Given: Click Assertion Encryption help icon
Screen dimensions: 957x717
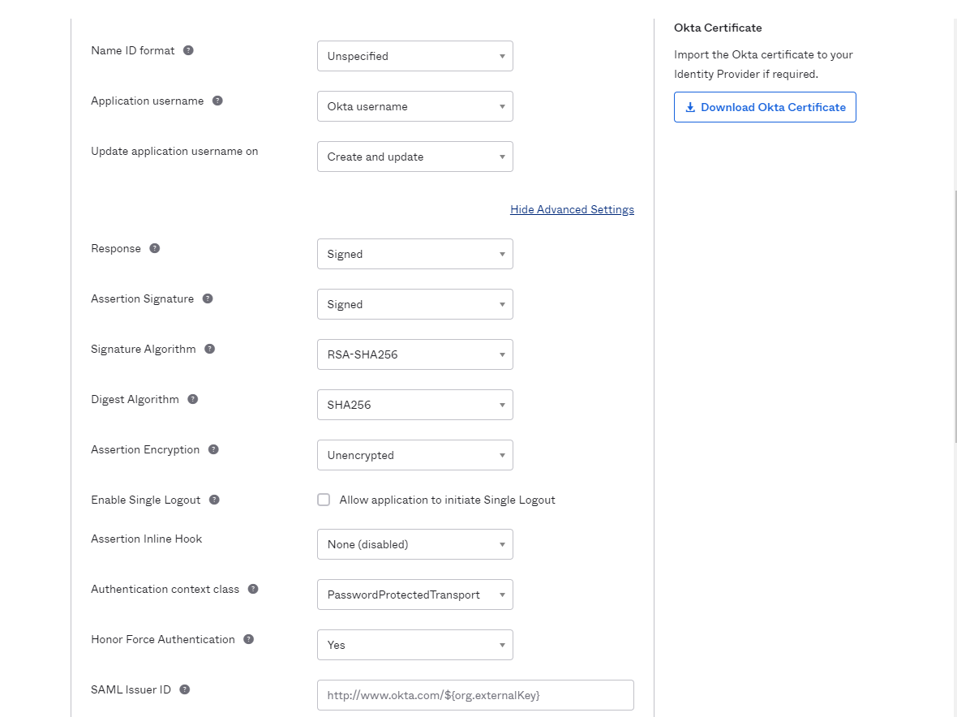Looking at the screenshot, I should coord(213,449).
